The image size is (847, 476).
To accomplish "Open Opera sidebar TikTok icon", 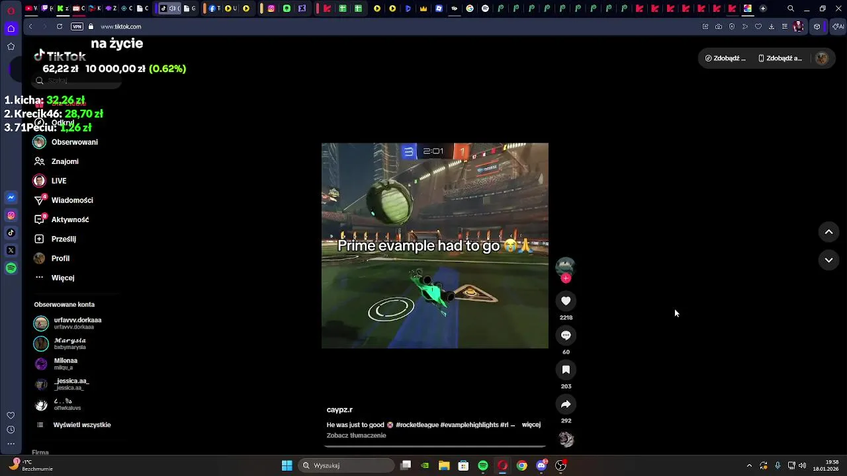I will coord(11,233).
